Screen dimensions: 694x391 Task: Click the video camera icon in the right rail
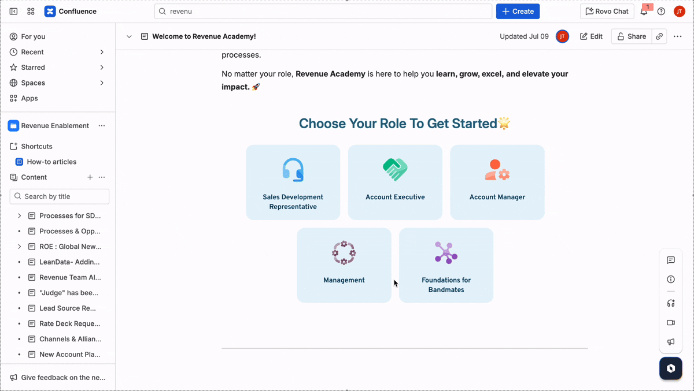tap(671, 323)
